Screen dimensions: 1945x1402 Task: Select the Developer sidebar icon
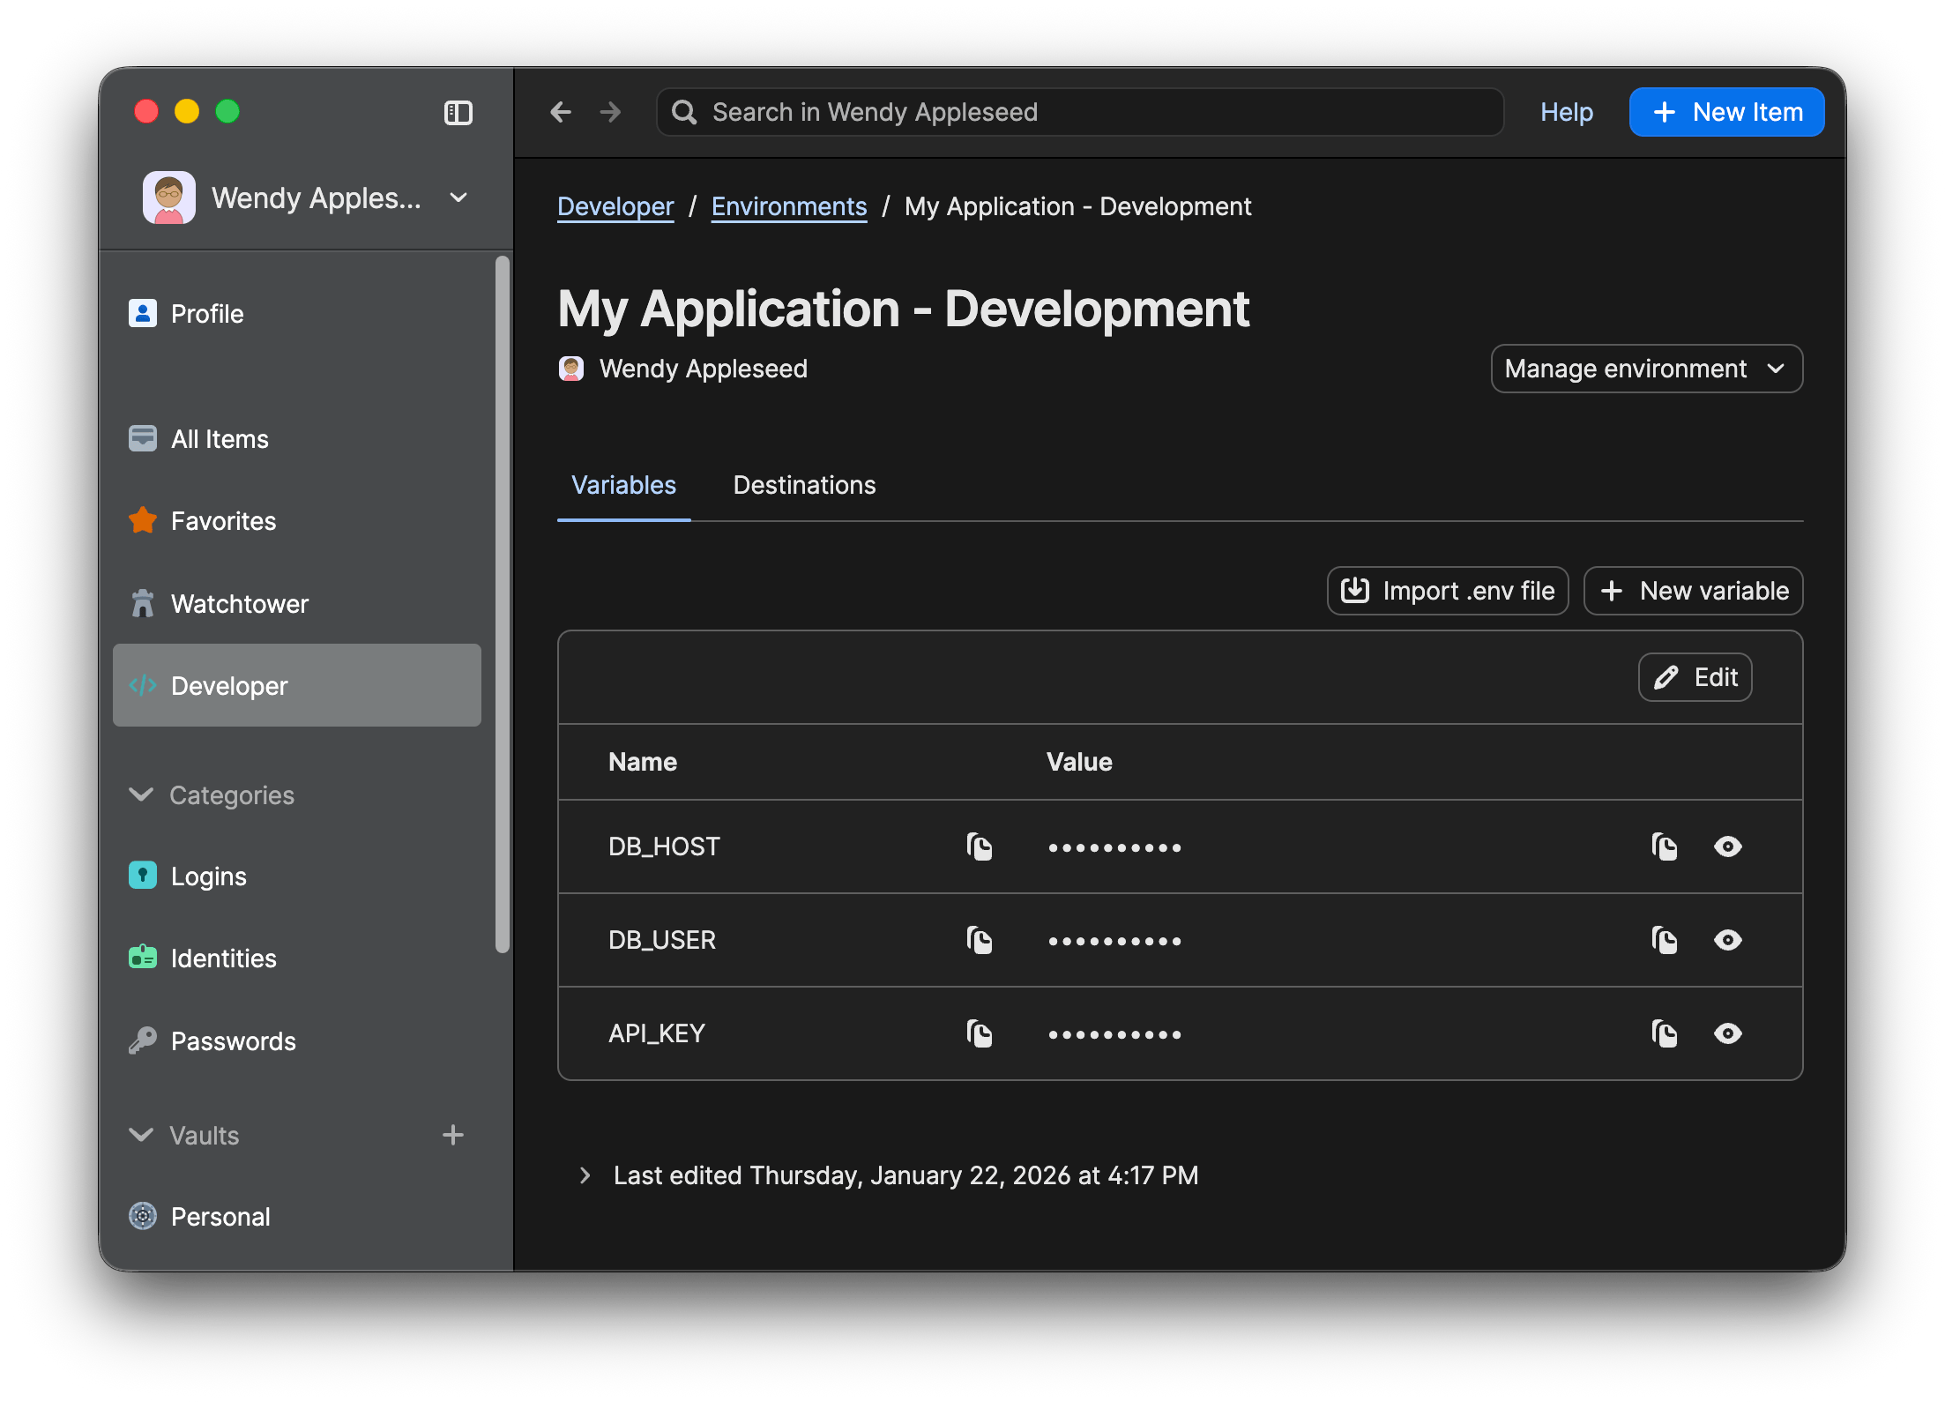point(144,685)
